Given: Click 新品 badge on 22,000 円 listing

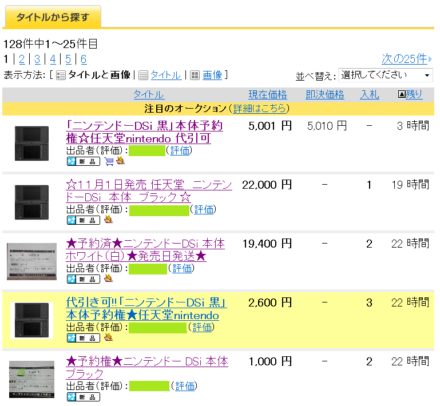Looking at the screenshot, I should [84, 220].
